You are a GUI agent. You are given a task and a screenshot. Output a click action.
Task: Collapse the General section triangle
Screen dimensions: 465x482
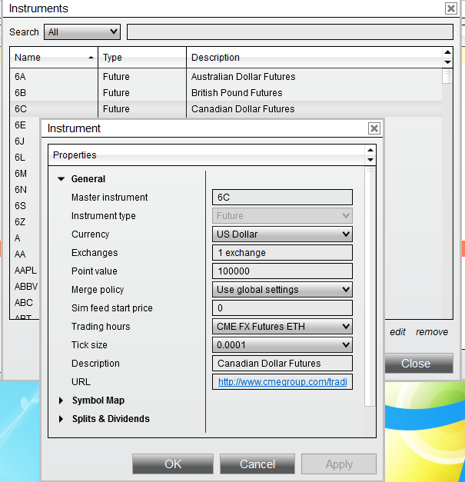(x=61, y=179)
